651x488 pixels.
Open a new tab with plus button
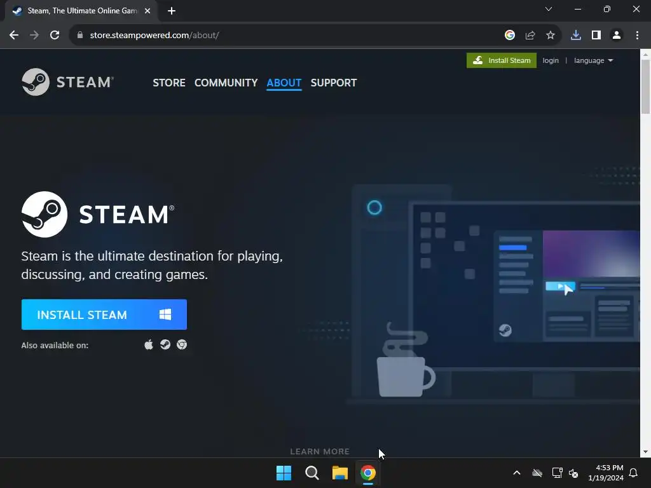click(172, 11)
